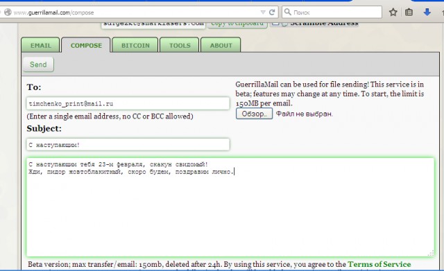Focus the browser search box

pos(332,12)
